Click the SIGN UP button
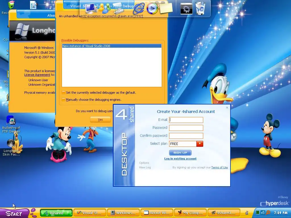The image size is (291, 218). pos(180,153)
